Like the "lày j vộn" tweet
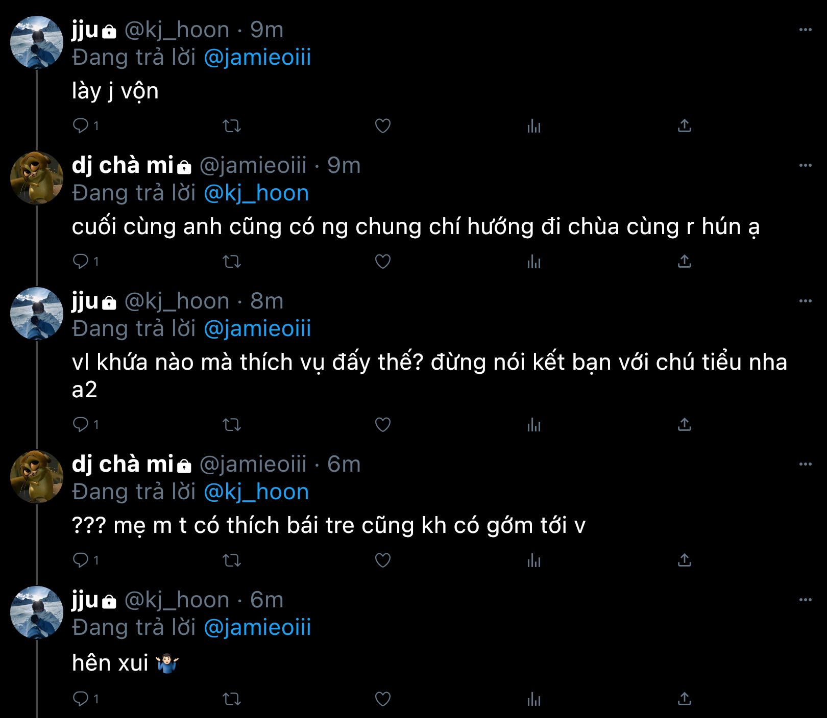 pos(382,126)
